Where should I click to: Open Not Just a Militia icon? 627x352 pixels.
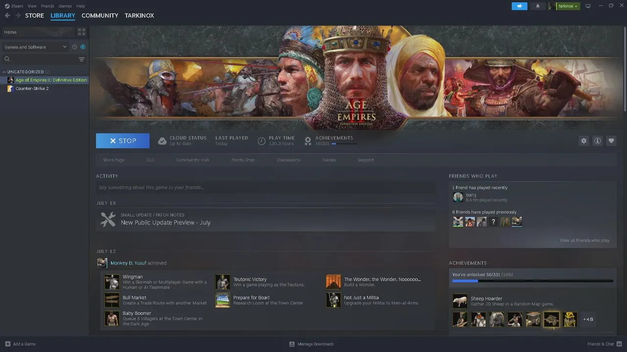[333, 300]
